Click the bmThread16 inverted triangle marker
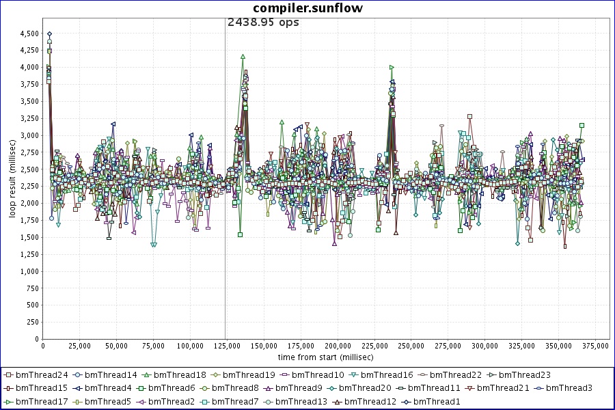The image size is (615, 410). [353, 375]
